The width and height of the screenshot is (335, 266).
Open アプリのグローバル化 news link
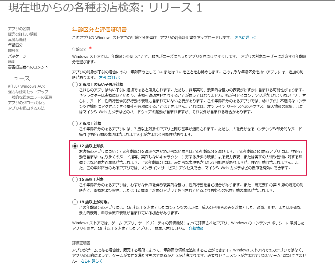click(27, 103)
